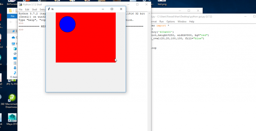256x131 pixels.
Task: Open the Maya 2016 desktop shortcut
Action: [x=12, y=118]
